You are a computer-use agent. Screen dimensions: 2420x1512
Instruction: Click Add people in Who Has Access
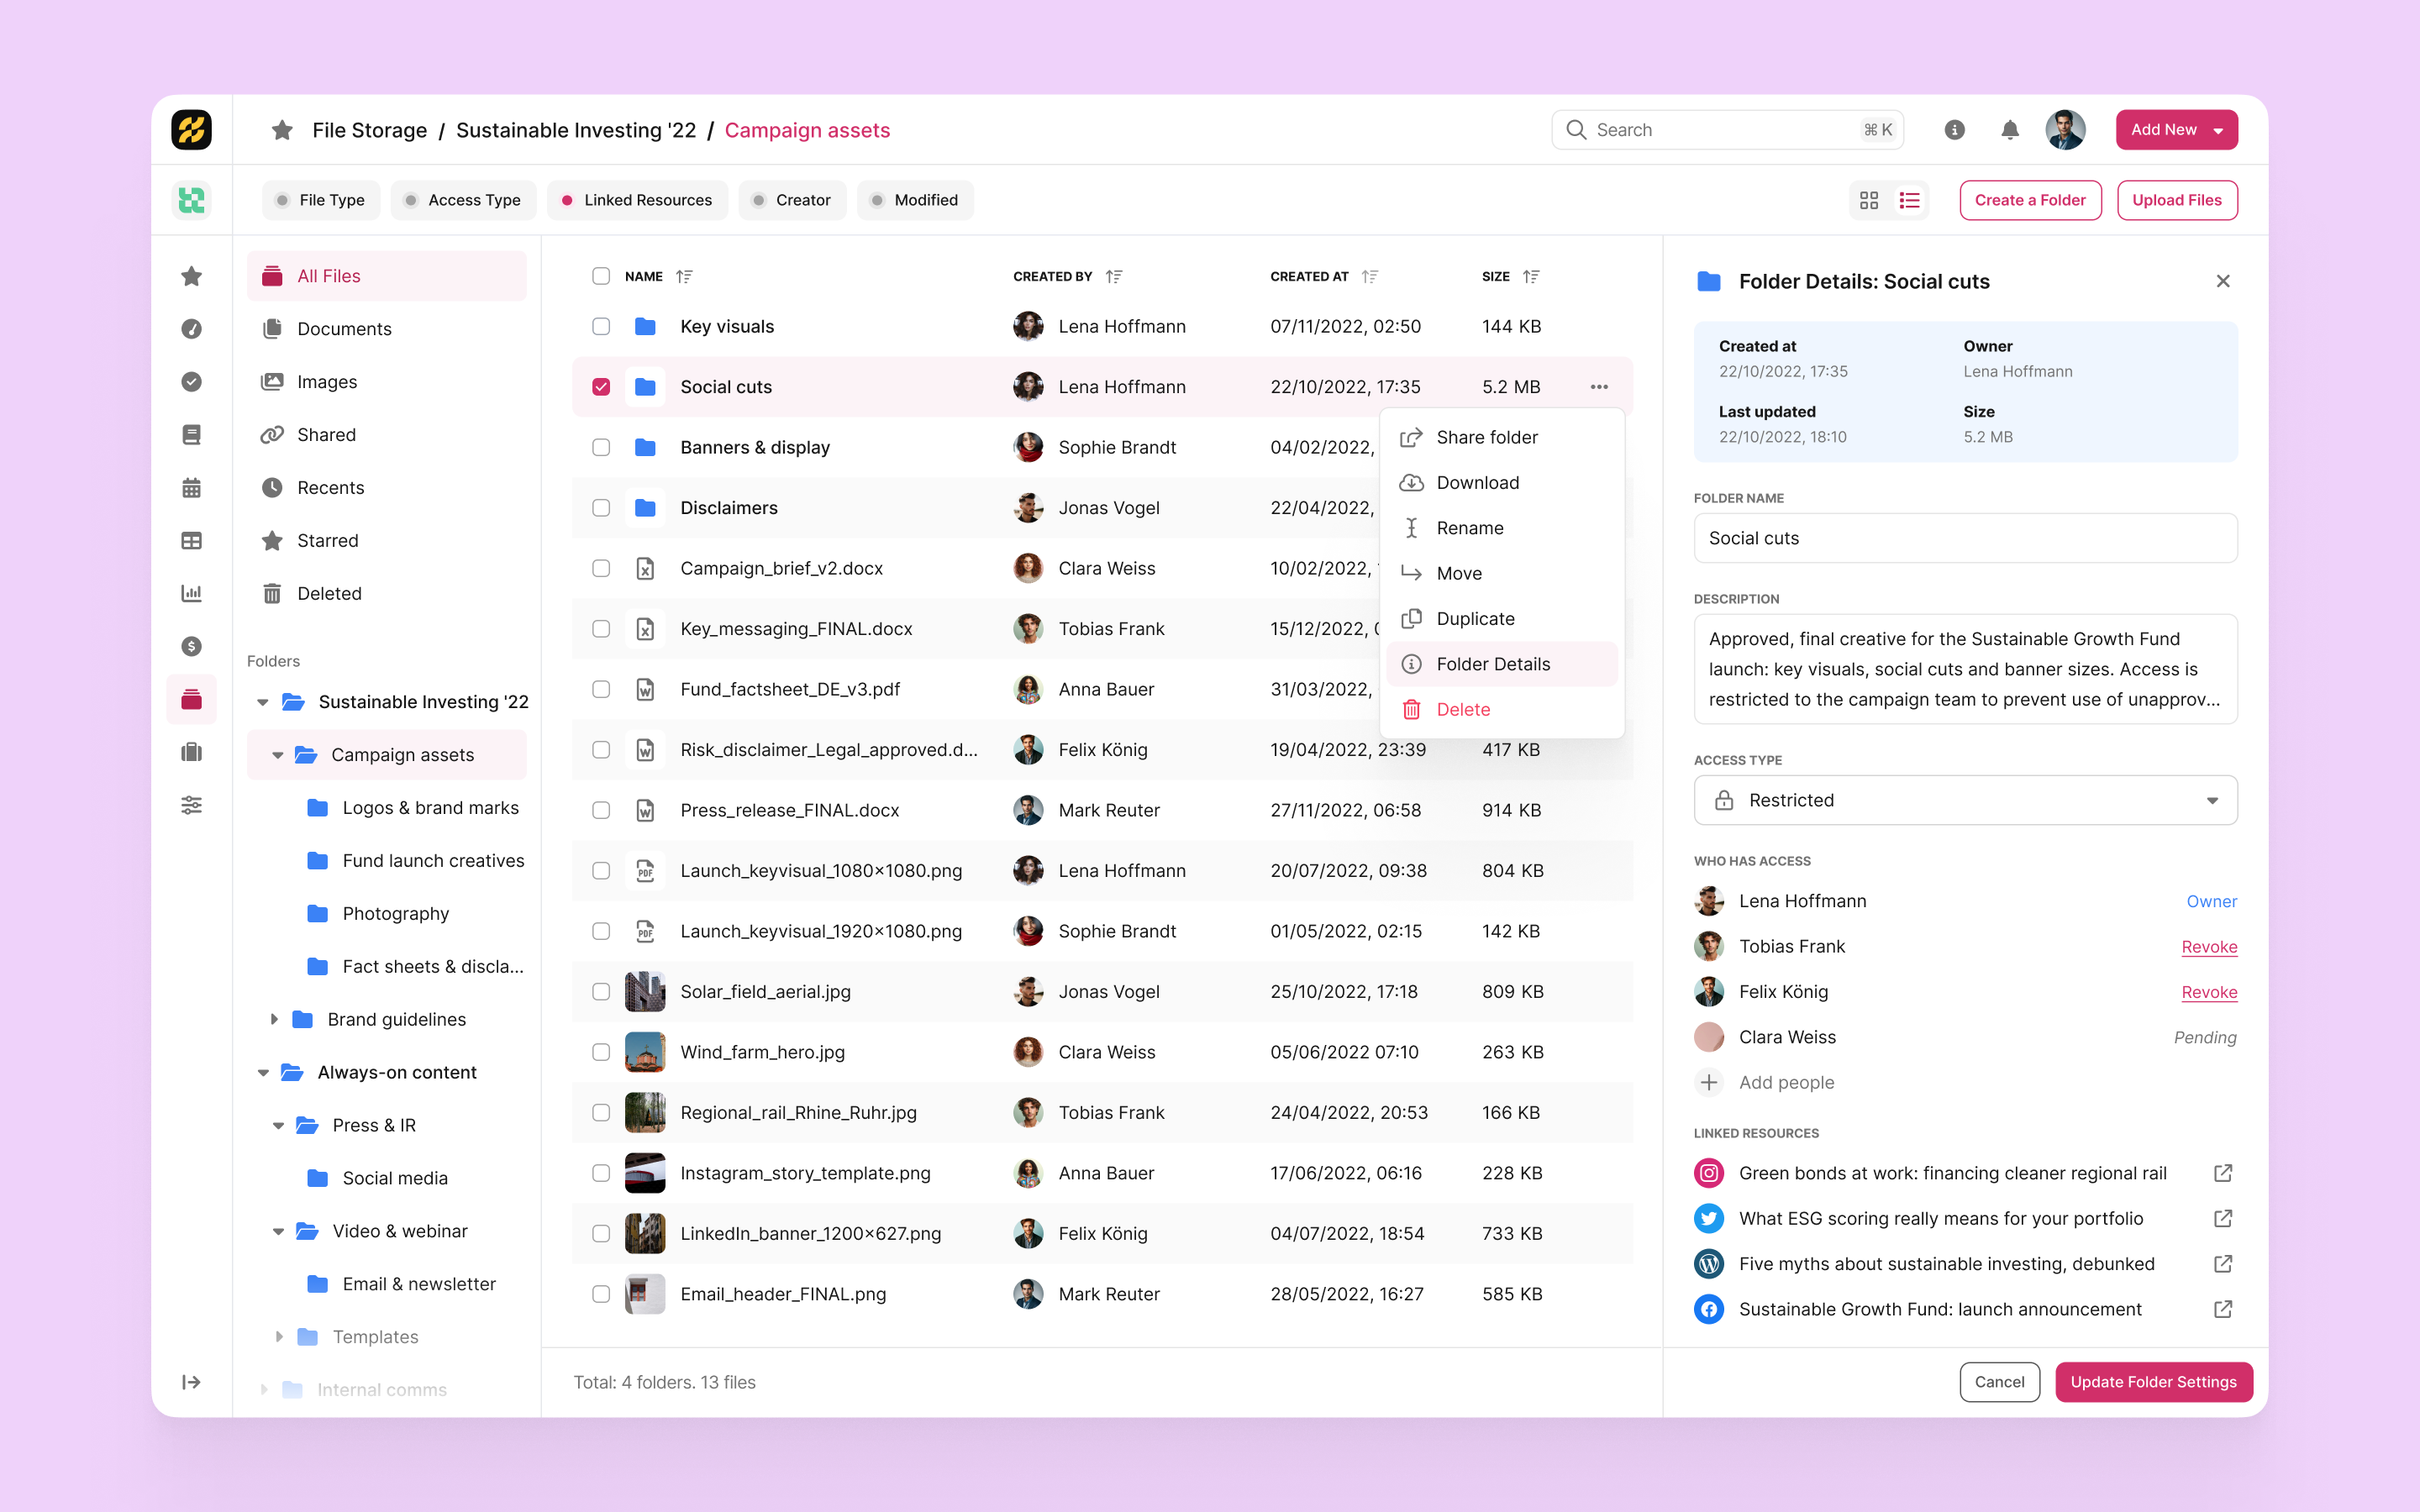[x=1764, y=1082]
